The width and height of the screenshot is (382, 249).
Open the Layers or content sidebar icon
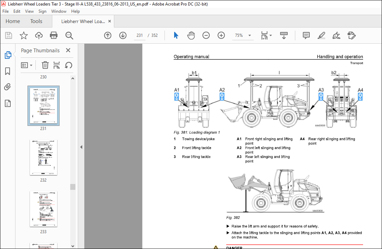(8, 104)
